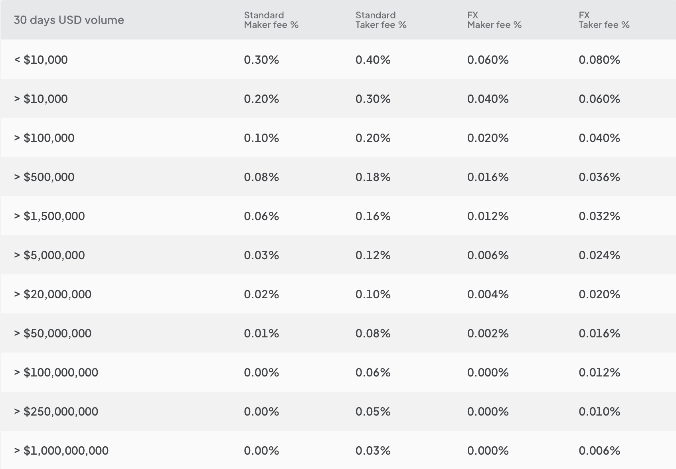
Task: Click the > $50,000,000 volume tier label
Action: (53, 333)
